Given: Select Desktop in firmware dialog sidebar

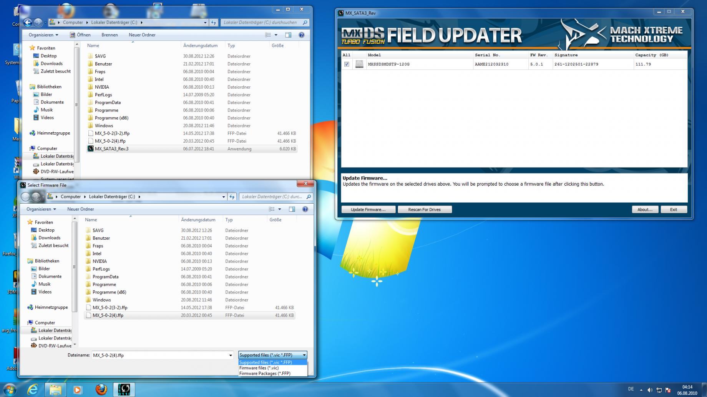Looking at the screenshot, I should click(46, 230).
